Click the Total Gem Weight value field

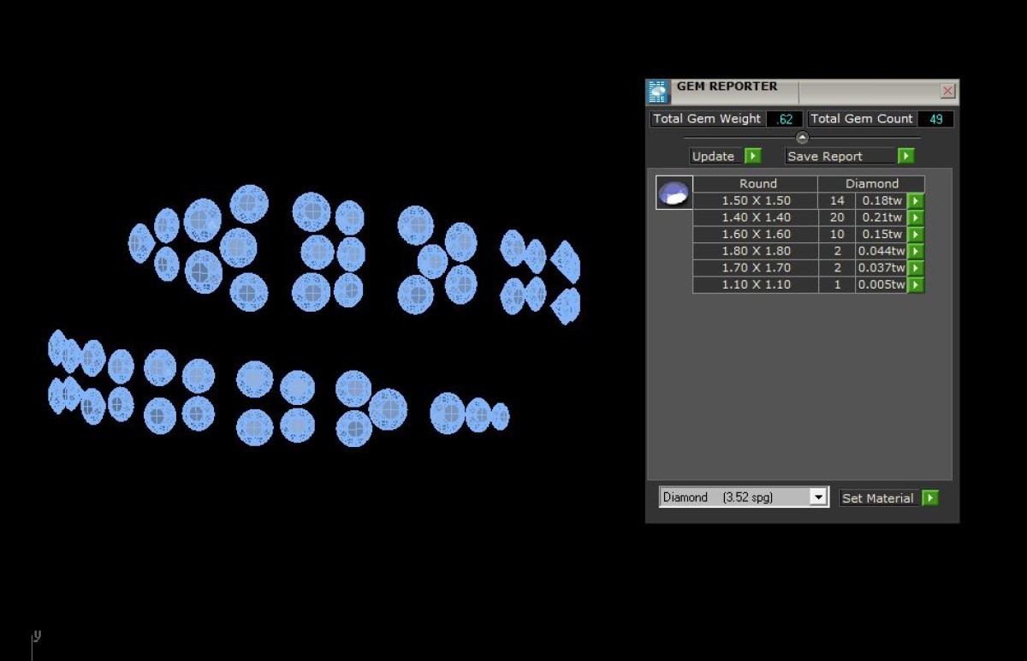(784, 119)
